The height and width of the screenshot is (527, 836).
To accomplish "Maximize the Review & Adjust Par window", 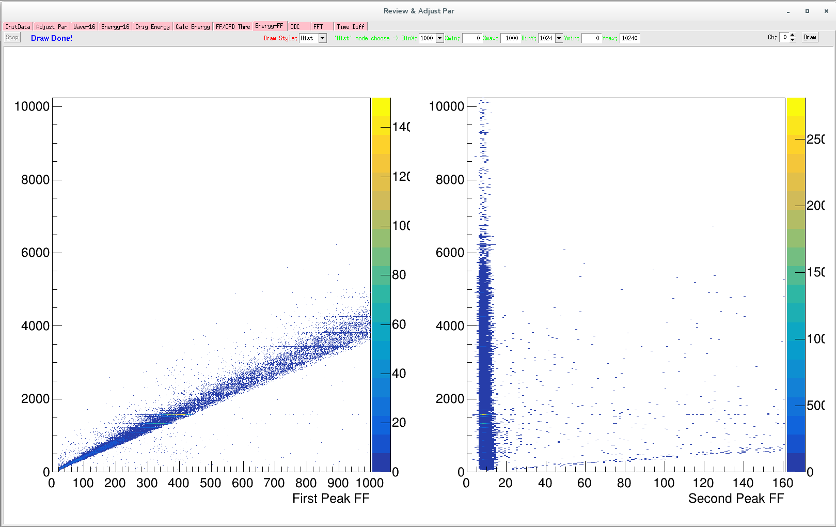I will point(807,11).
